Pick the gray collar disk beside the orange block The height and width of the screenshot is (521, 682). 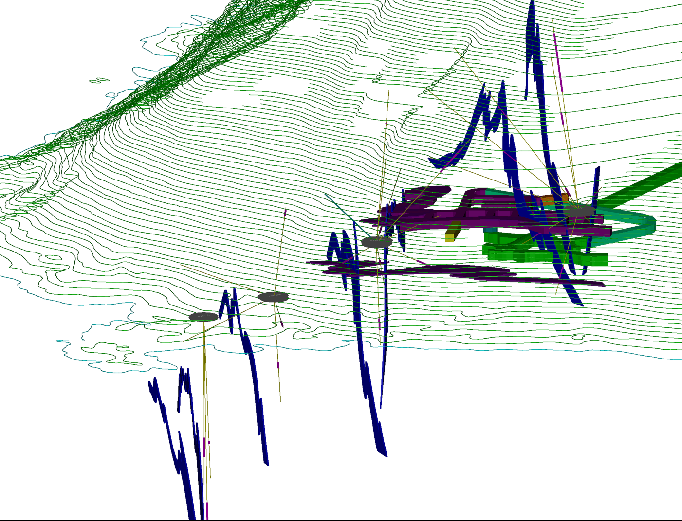579,211
